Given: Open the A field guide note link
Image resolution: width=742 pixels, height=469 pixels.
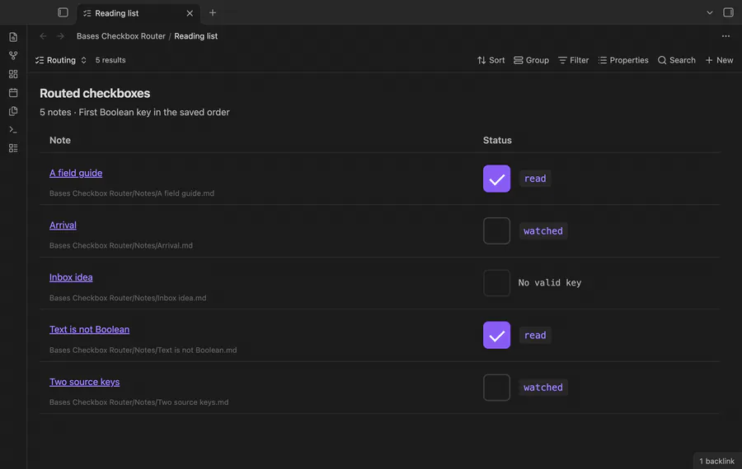Looking at the screenshot, I should [x=76, y=173].
